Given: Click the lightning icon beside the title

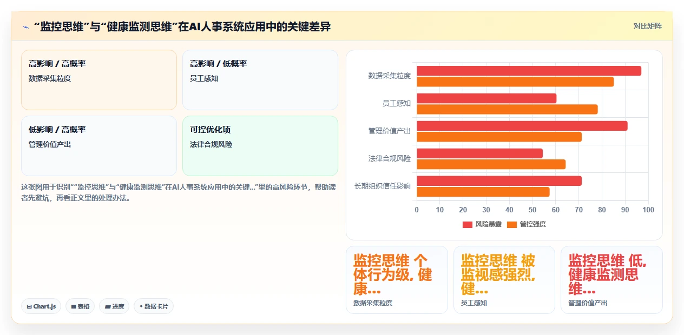Looking at the screenshot, I should point(25,26).
